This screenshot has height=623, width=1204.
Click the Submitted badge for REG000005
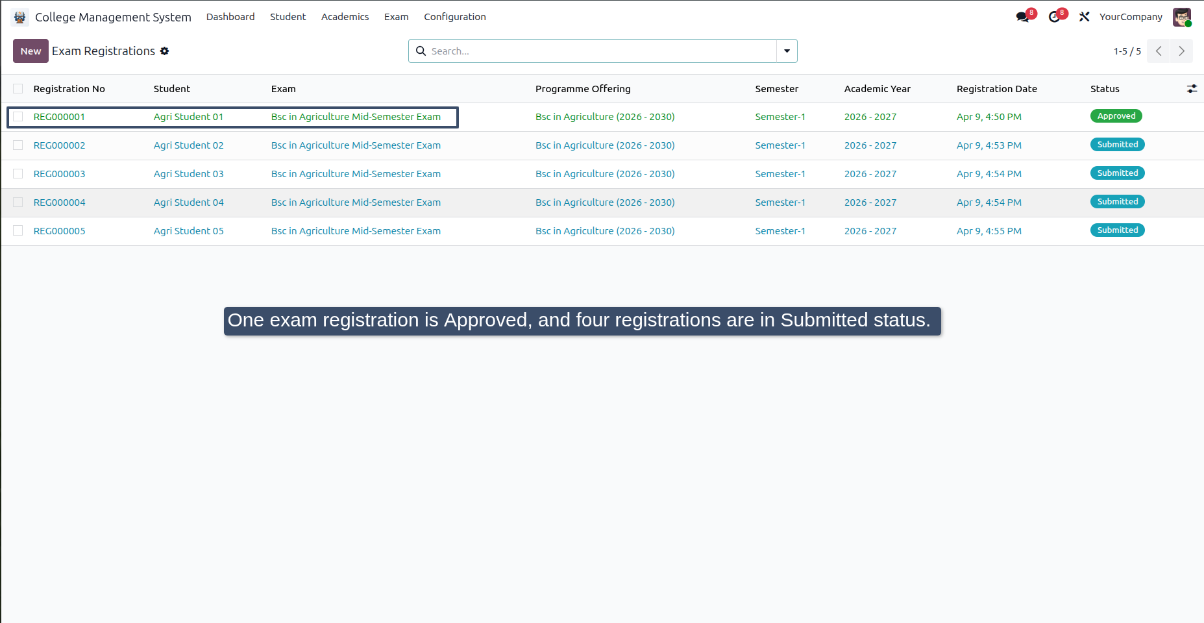tap(1117, 230)
